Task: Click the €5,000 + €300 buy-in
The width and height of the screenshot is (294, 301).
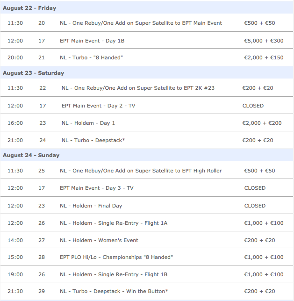Action: click(x=264, y=41)
